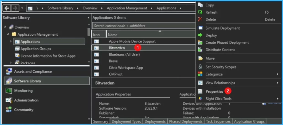Image resolution: width=283 pixels, height=125 pixels.
Task: Collapse the Software Library pane
Action: (x=88, y=18)
